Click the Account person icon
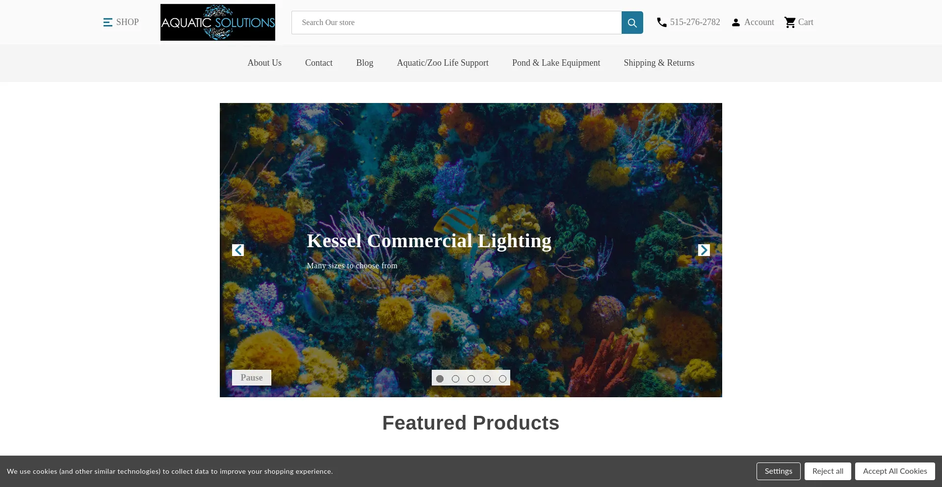This screenshot has height=487, width=942. pos(736,22)
